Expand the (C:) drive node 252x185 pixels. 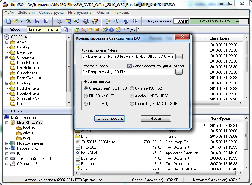click(x=7, y=154)
